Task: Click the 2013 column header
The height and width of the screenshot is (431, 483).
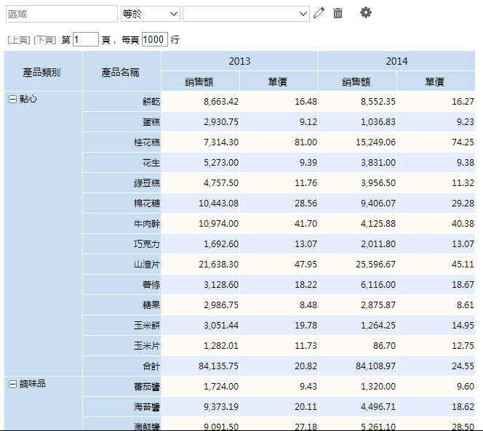Action: click(239, 61)
